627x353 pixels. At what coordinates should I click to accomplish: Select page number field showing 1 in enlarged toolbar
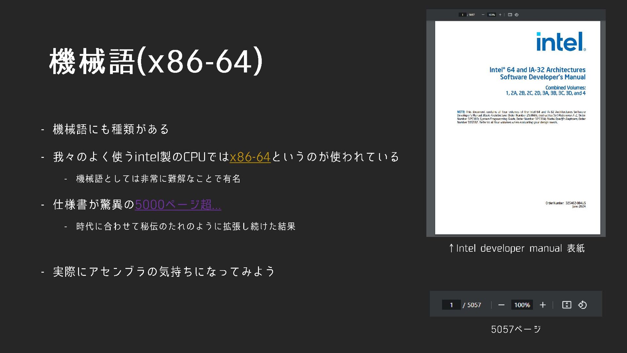(x=451, y=305)
